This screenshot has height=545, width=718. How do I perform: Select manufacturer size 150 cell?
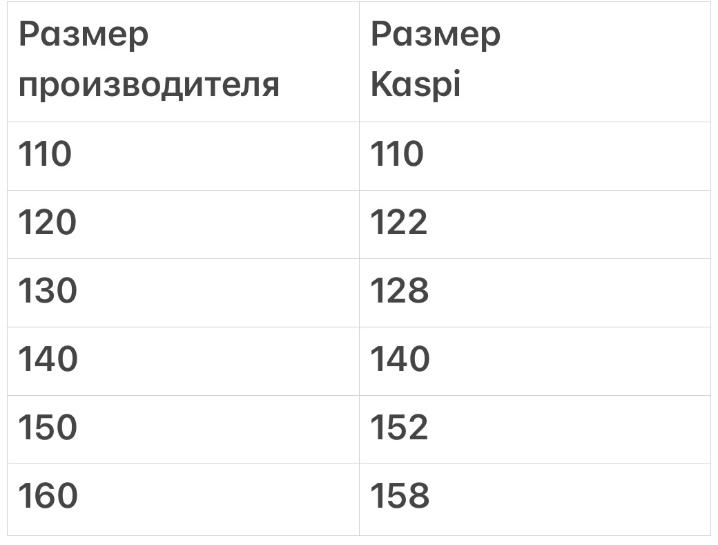pyautogui.click(x=183, y=430)
